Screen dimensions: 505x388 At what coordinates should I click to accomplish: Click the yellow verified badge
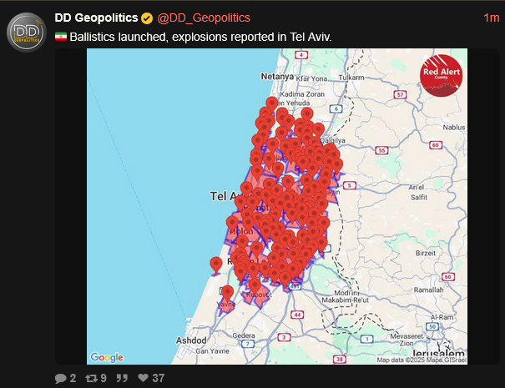[x=147, y=18]
